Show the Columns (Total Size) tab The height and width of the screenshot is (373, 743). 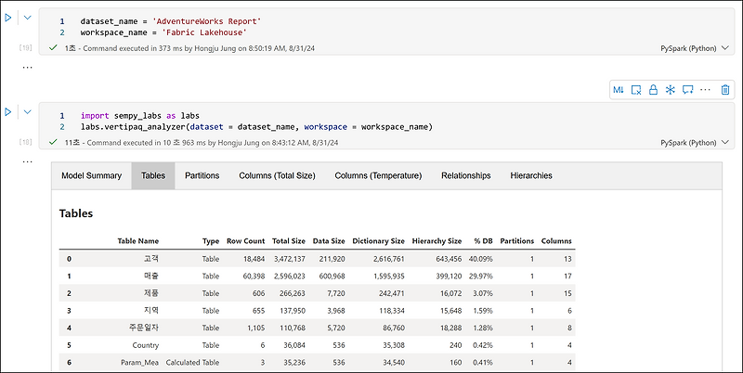click(x=277, y=175)
